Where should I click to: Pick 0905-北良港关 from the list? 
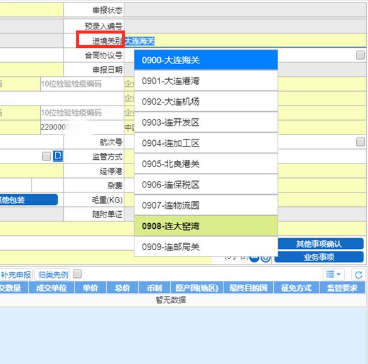pos(206,164)
